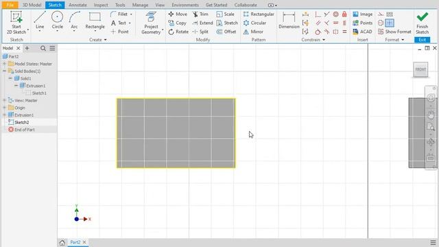Image resolution: width=439 pixels, height=247 pixels.
Task: Activate the Project Geometry tool
Action: 151,23
